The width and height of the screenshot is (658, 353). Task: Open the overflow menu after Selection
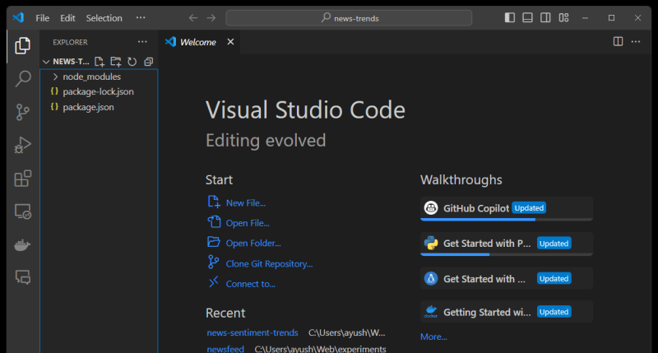coord(141,17)
